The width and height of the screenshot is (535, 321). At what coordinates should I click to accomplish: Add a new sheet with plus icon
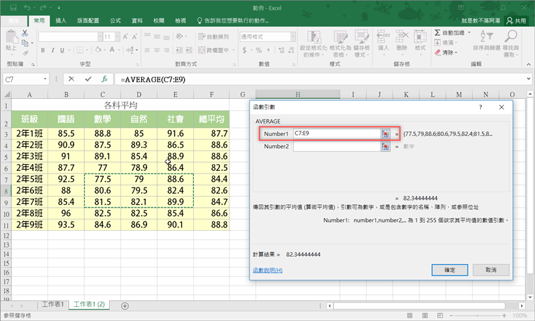[x=125, y=305]
